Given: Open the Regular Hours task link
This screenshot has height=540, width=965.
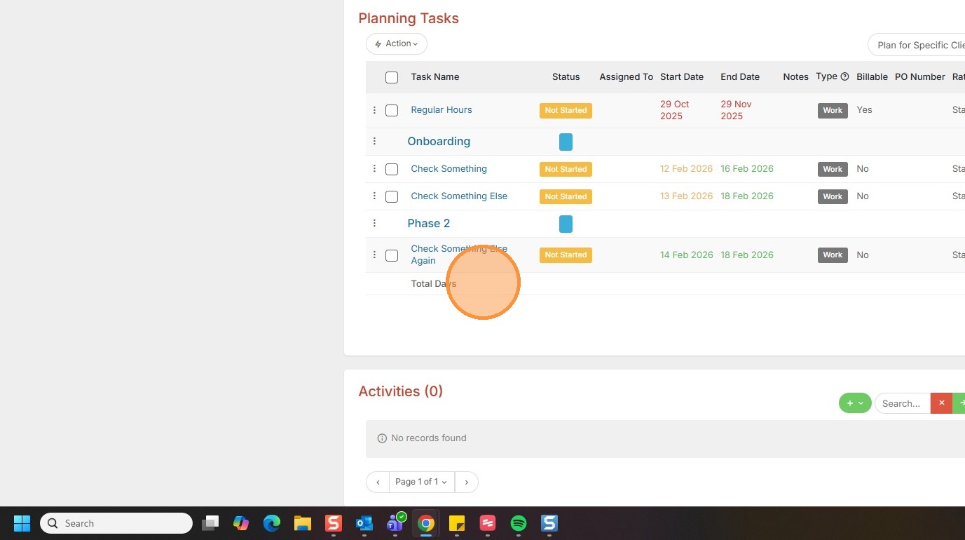Looking at the screenshot, I should click(x=442, y=109).
